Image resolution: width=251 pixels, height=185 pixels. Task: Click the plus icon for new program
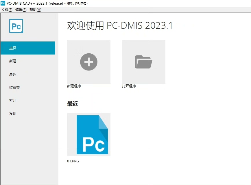click(x=89, y=62)
